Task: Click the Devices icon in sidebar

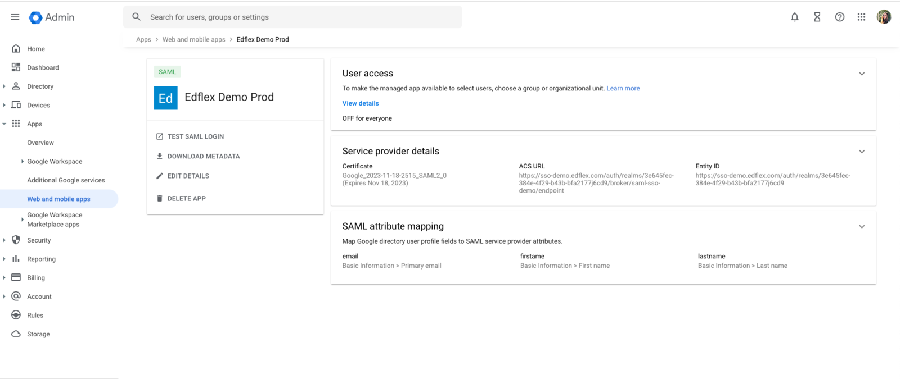Action: pyautogui.click(x=16, y=105)
